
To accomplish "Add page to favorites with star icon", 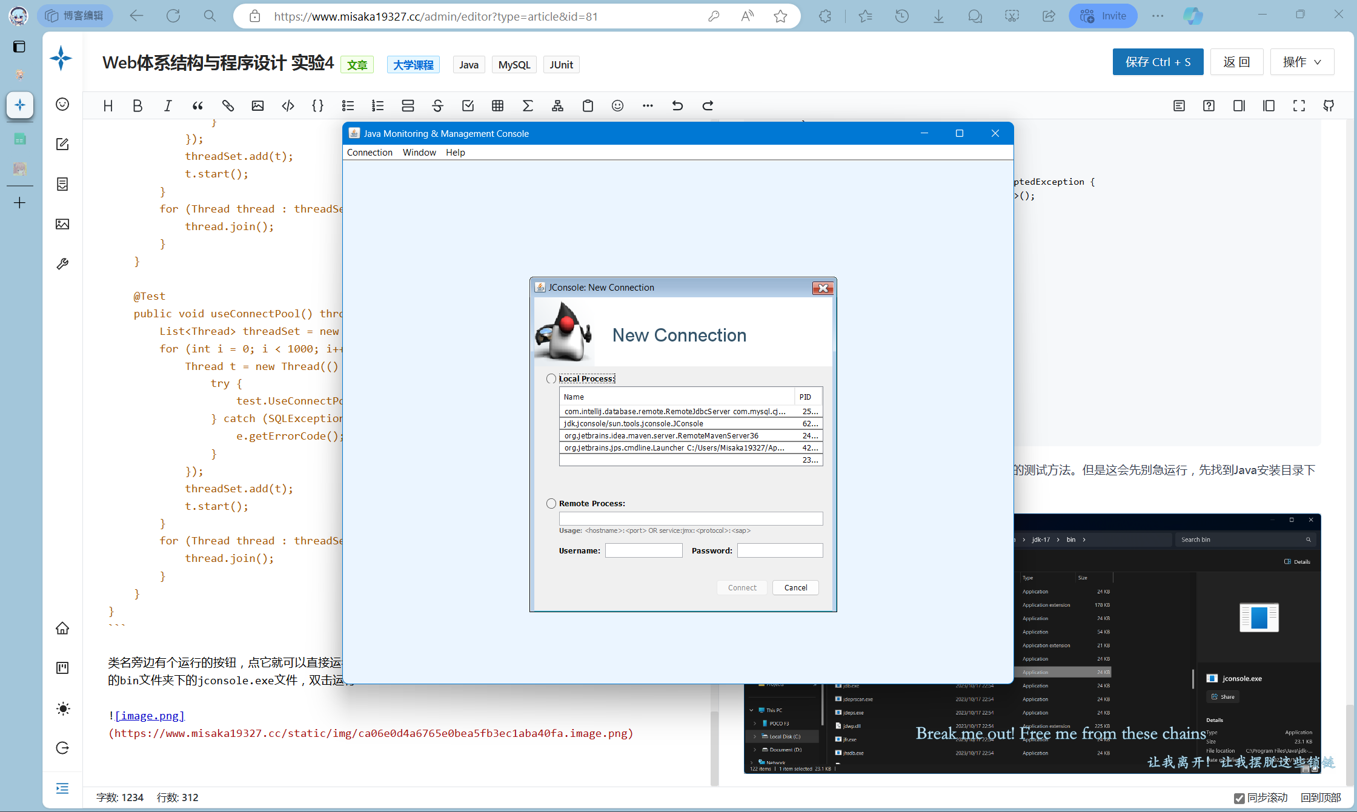I will [780, 16].
